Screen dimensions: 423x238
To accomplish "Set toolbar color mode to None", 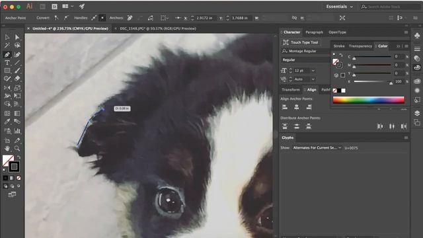I will pos(19,178).
